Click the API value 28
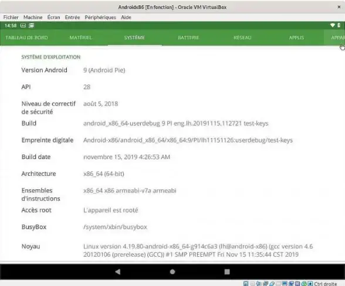This screenshot has width=345, height=286. coord(87,87)
